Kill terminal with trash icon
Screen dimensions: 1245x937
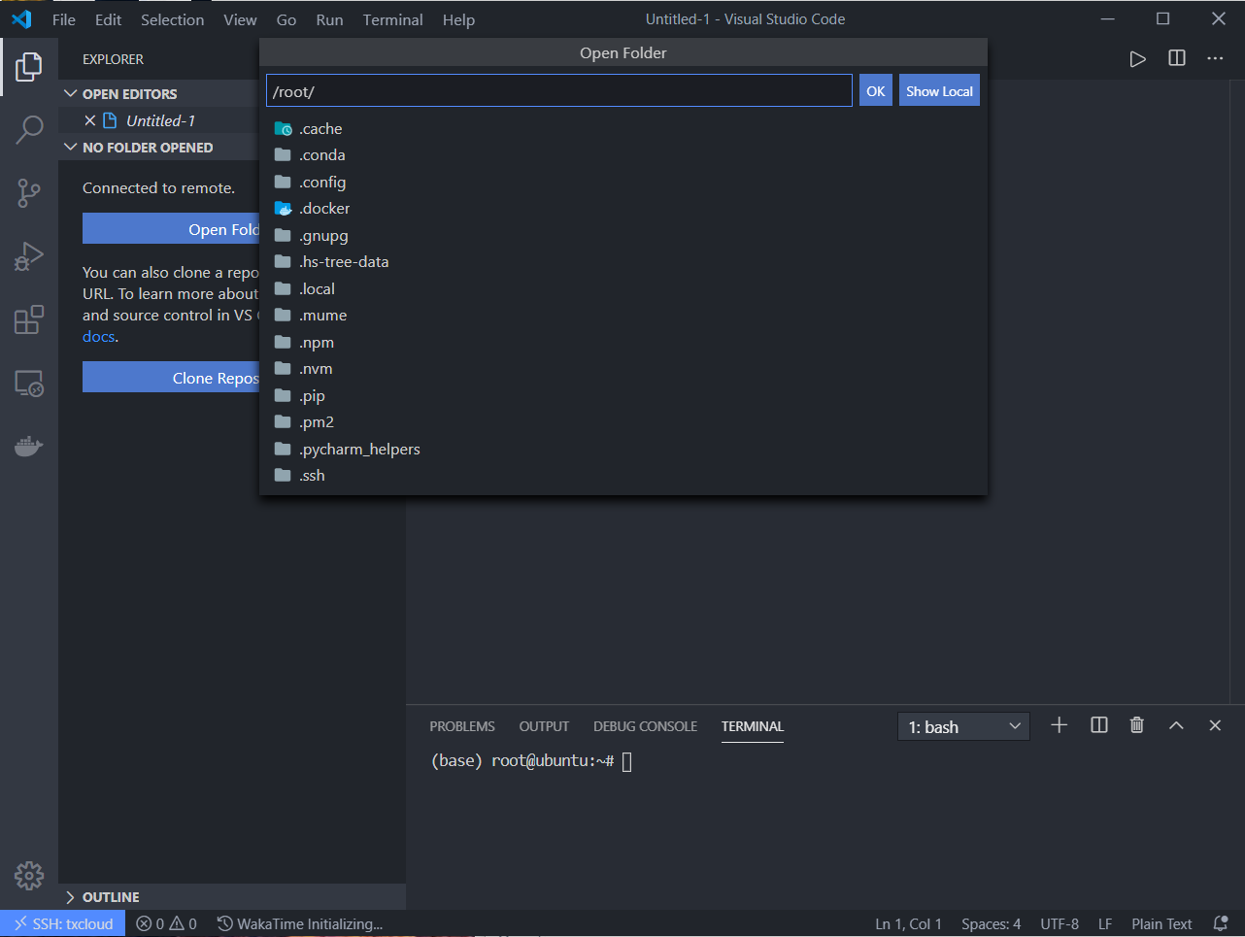[1136, 725]
